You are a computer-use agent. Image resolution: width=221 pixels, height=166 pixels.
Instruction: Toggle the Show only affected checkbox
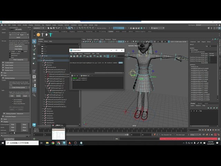12,104
